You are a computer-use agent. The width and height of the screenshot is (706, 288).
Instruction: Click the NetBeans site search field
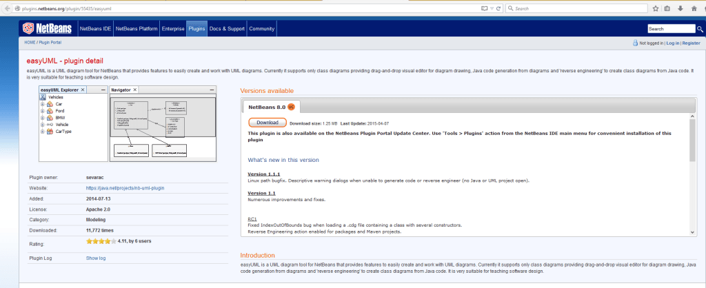[665, 29]
